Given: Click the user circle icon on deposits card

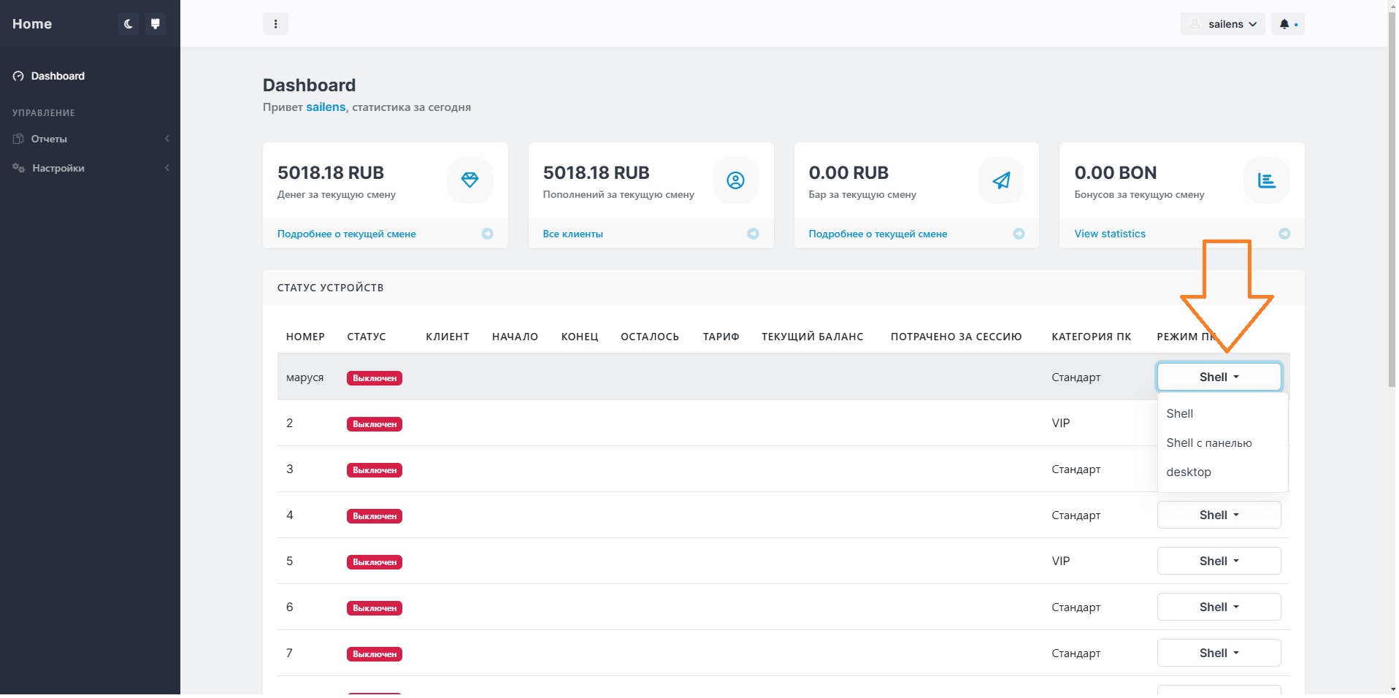Looking at the screenshot, I should click(x=735, y=180).
